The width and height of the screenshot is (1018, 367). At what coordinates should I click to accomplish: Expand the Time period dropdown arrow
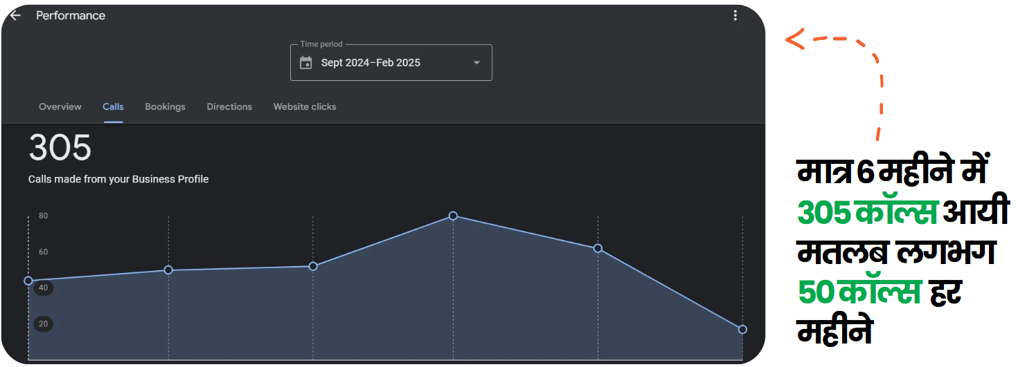476,63
